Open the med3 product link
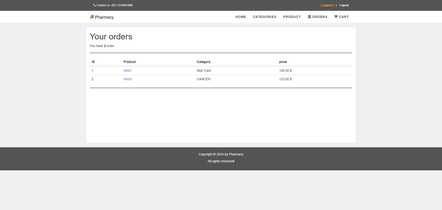The image size is (442, 210). click(127, 79)
